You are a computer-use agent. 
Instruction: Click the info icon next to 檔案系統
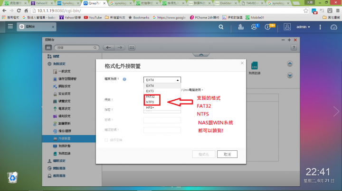[x=124, y=79]
